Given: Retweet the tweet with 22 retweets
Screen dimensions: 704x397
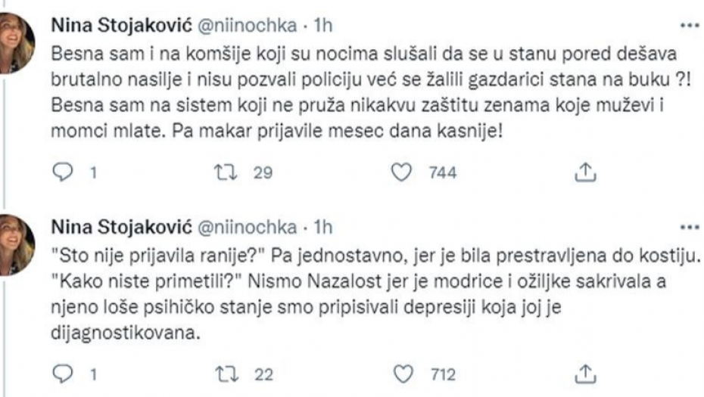Looking at the screenshot, I should [x=226, y=374].
